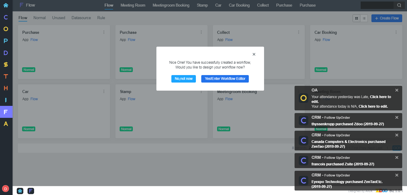Switch to grid view layout icon

[356, 18]
